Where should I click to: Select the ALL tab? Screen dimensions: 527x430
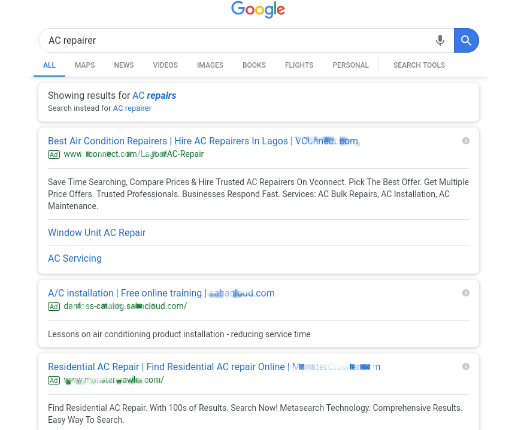(x=49, y=65)
